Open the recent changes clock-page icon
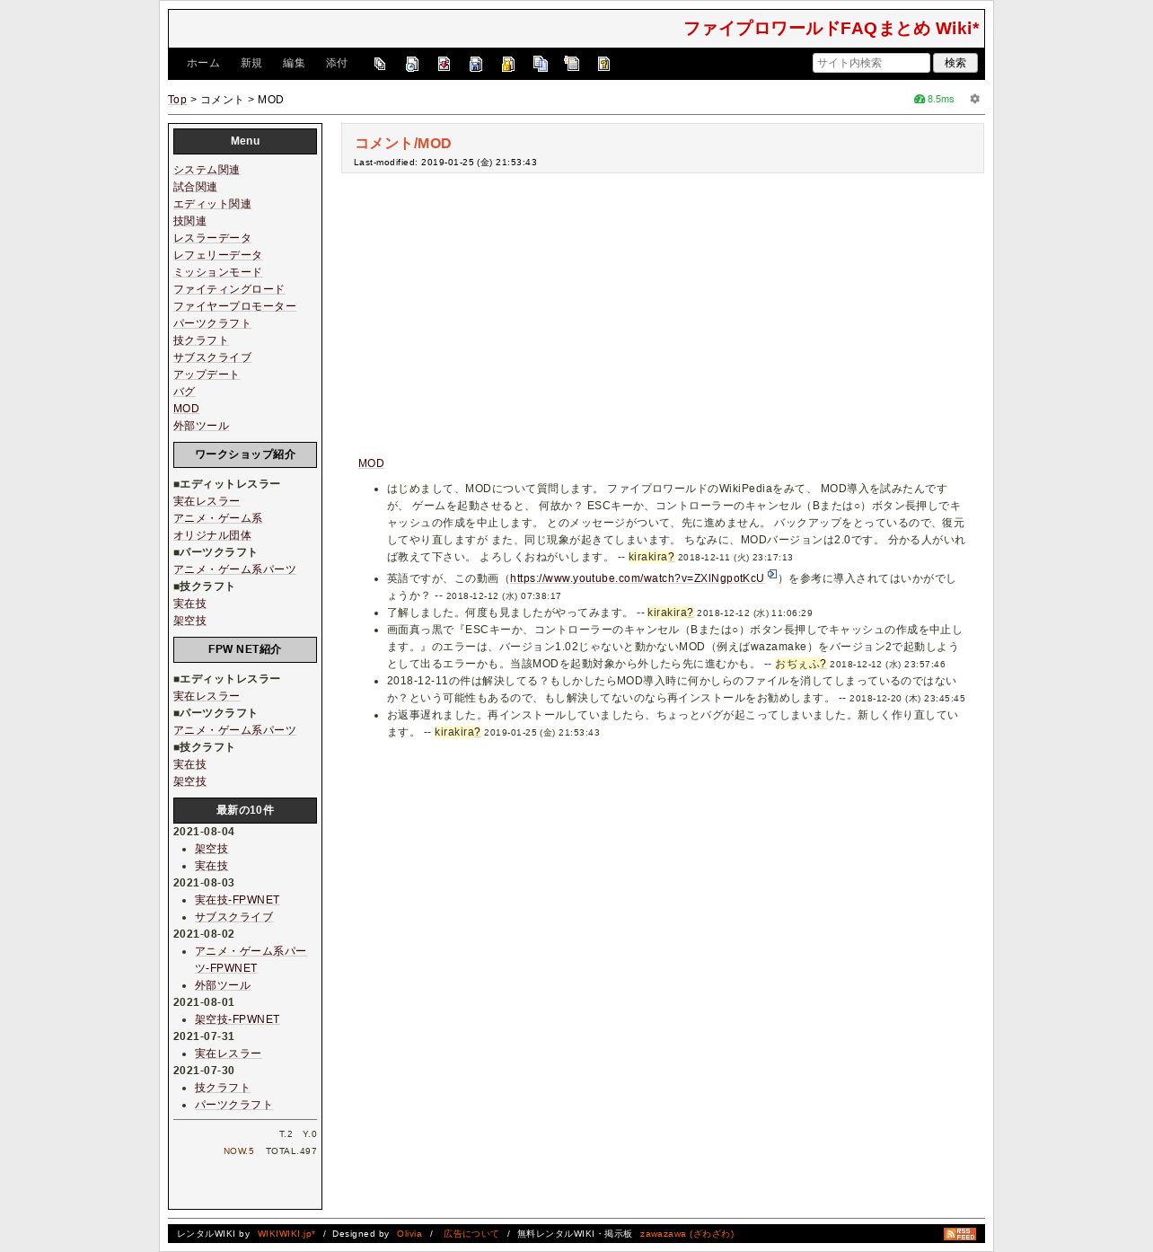 coord(412,64)
